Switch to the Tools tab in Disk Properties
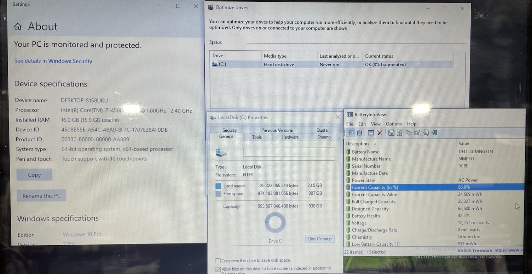 (257, 137)
